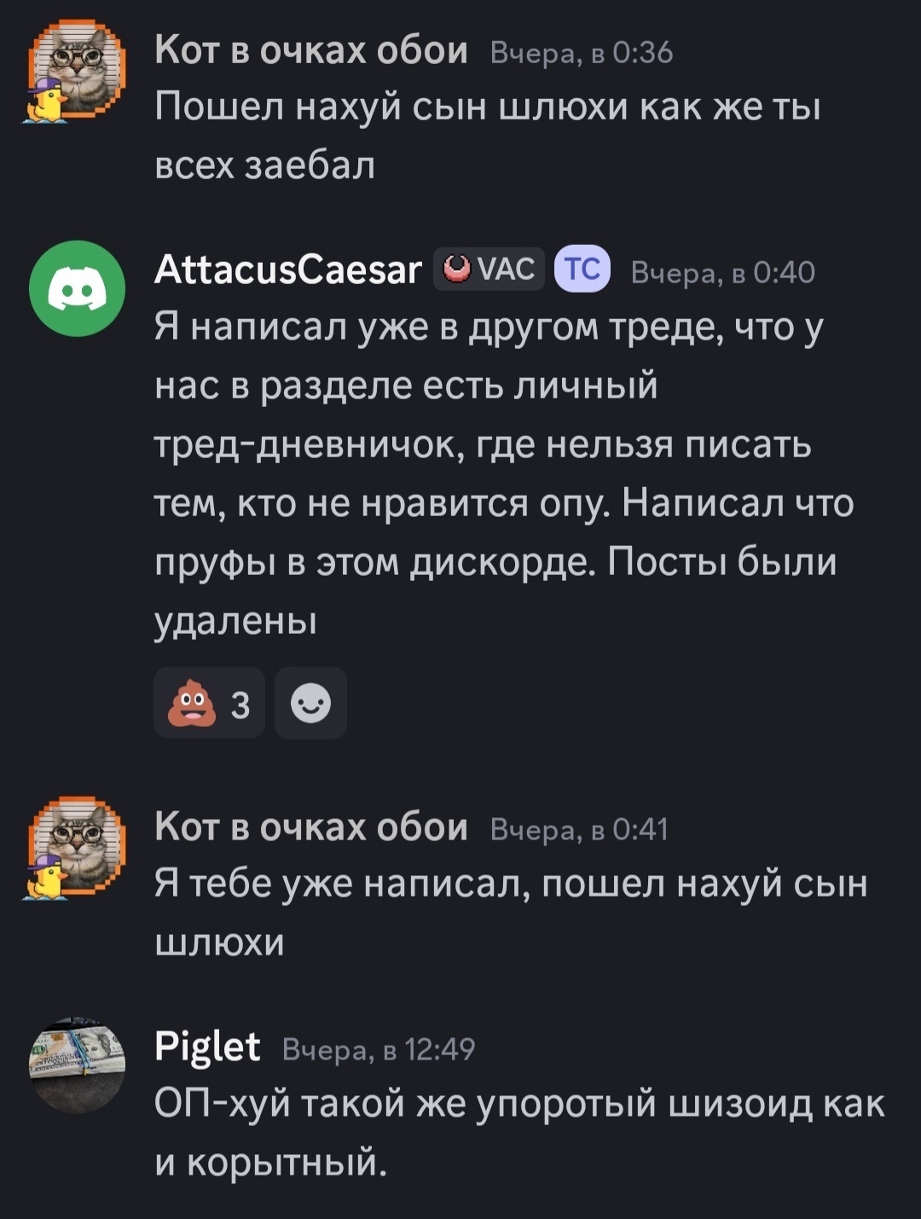Tap the 0:40 timestamp on AttacusCaesar's message
Screen dimensions: 921x1219
(723, 272)
